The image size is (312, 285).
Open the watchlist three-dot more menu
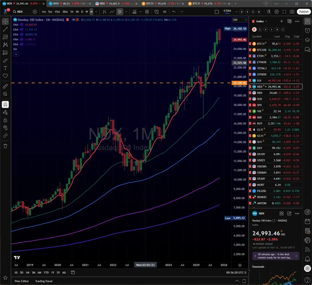[x=297, y=21]
